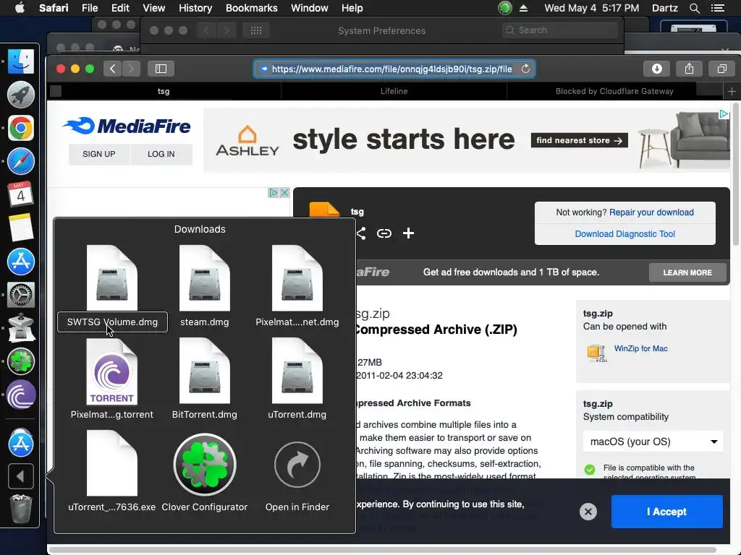Click show all grid button in System Preferences
The image size is (741, 555).
click(256, 30)
